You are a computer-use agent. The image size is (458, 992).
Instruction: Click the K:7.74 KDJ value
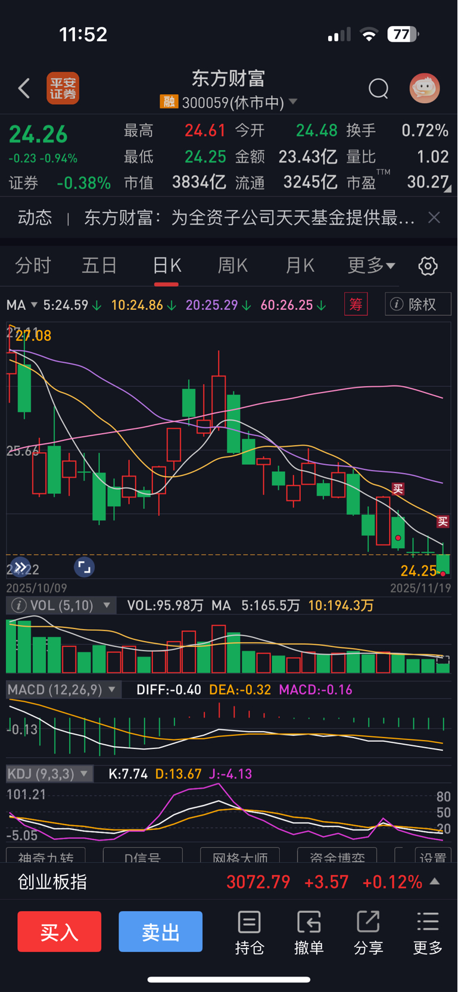128,774
